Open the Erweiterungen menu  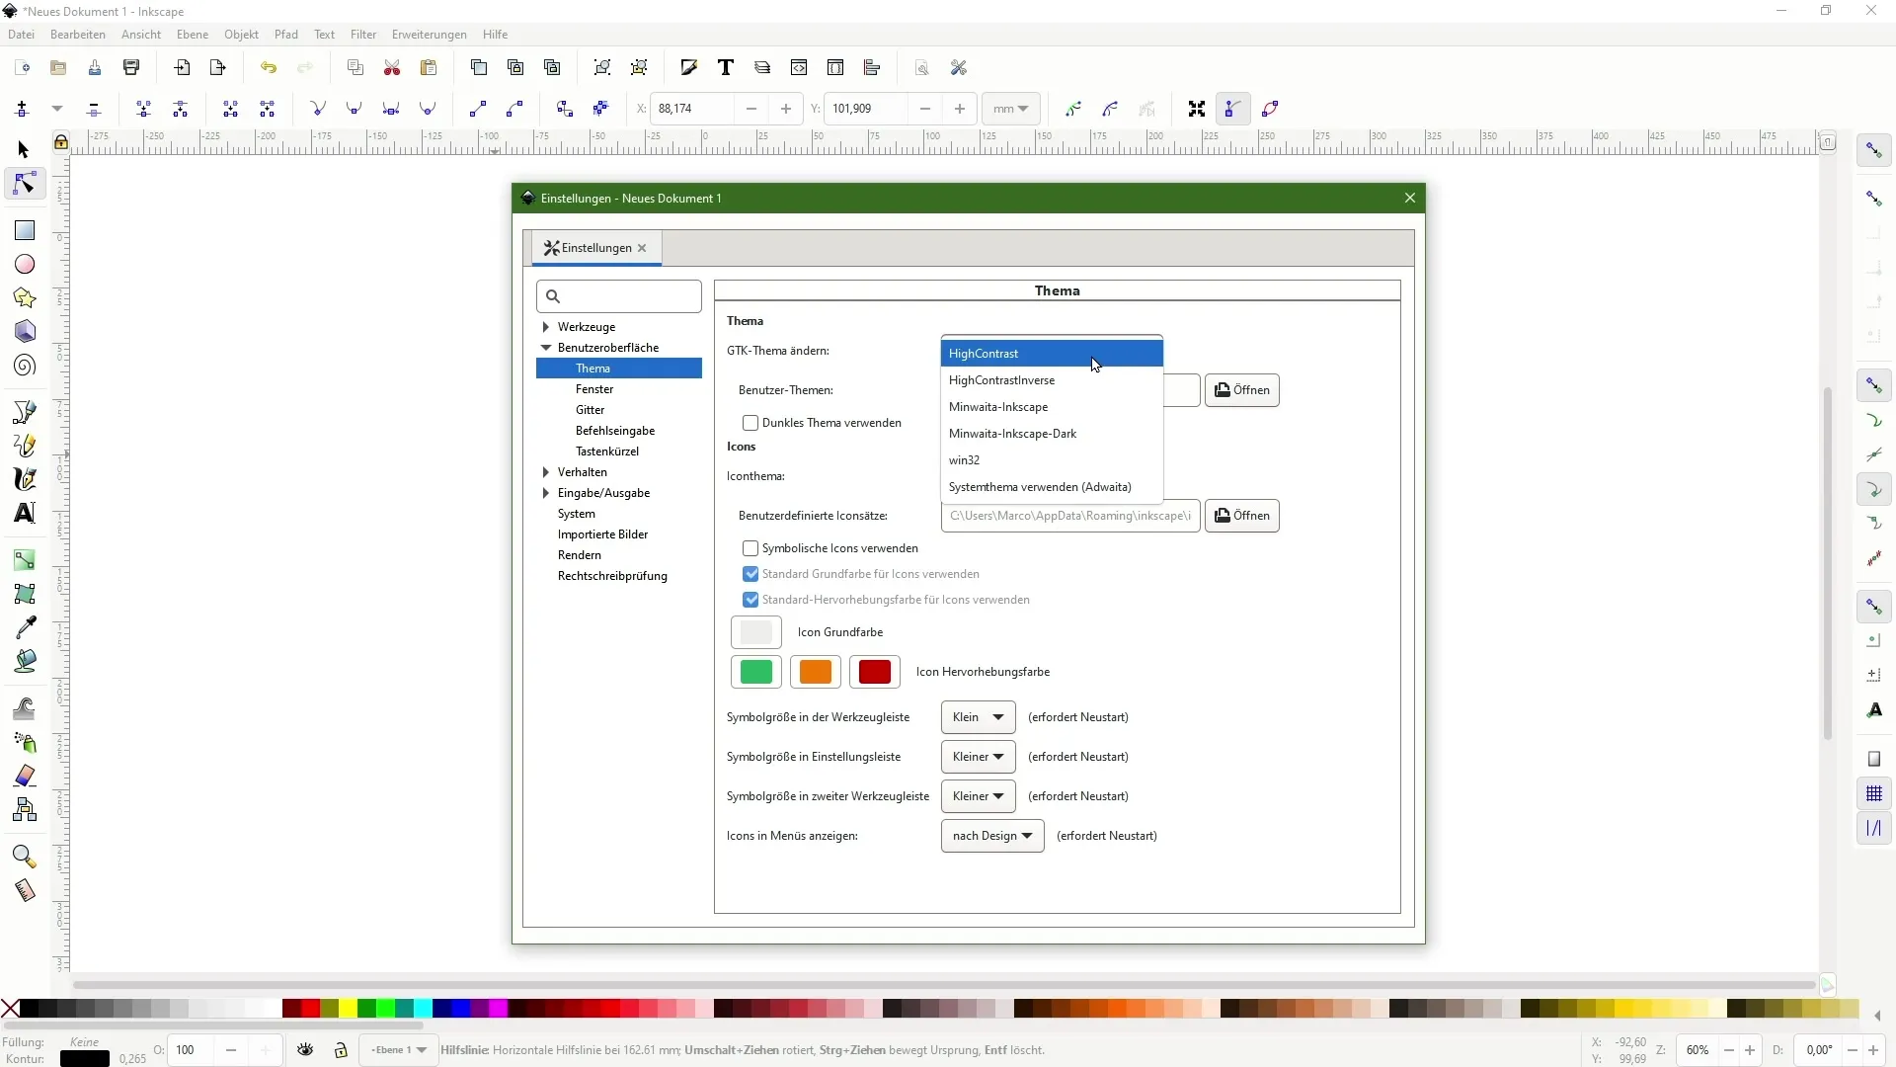(430, 35)
